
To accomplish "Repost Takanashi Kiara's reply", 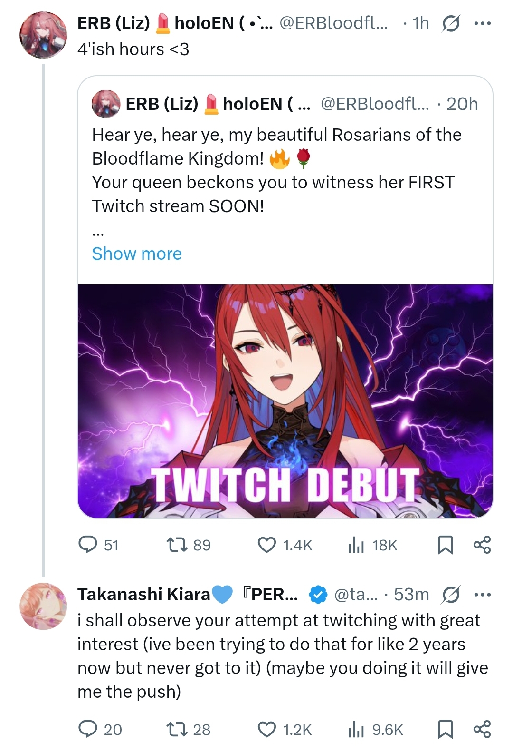I will (177, 729).
